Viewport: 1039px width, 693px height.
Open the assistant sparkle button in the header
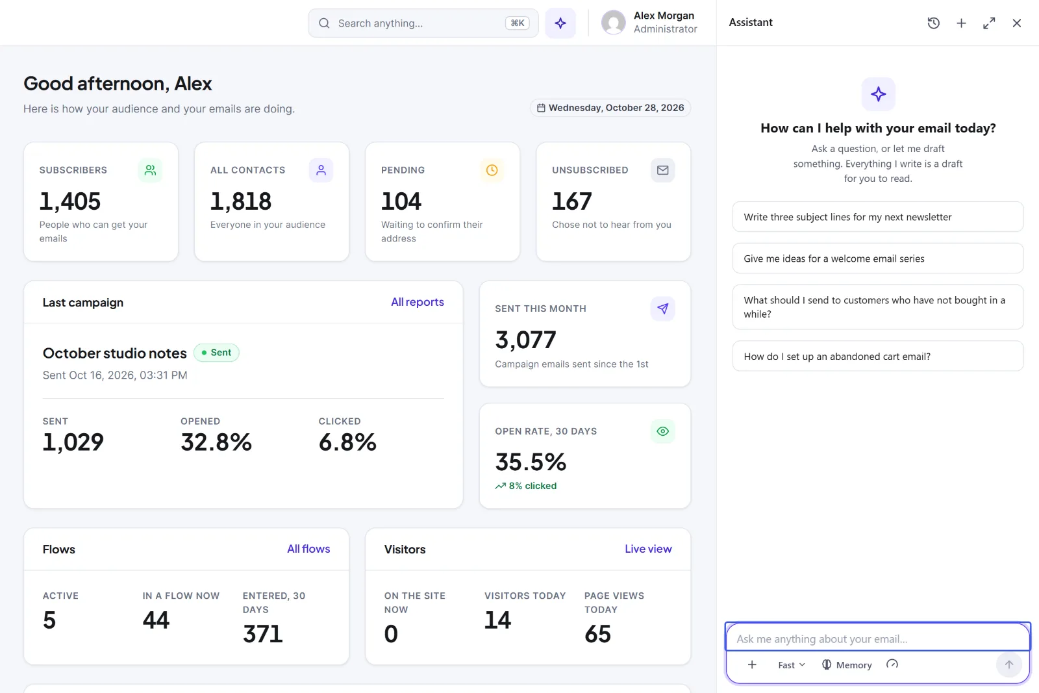pos(560,23)
